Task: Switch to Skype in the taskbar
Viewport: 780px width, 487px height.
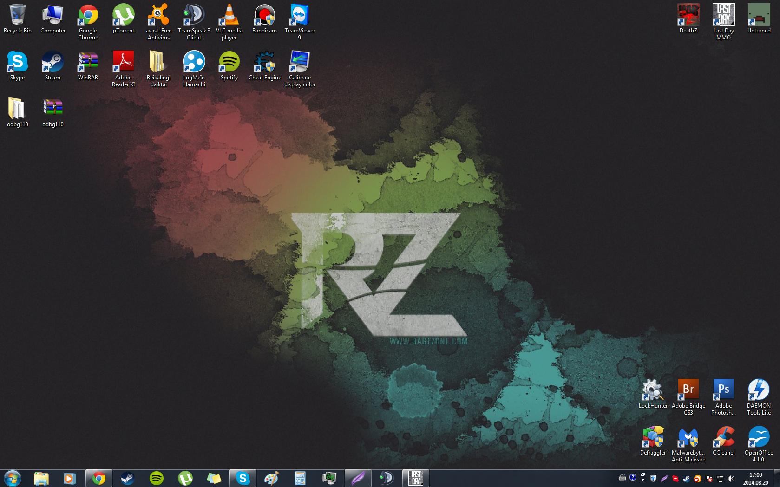Action: point(243,478)
